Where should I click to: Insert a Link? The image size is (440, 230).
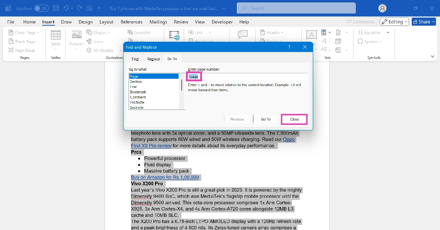(198, 32)
